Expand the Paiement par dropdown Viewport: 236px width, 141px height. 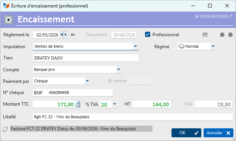(x=88, y=81)
